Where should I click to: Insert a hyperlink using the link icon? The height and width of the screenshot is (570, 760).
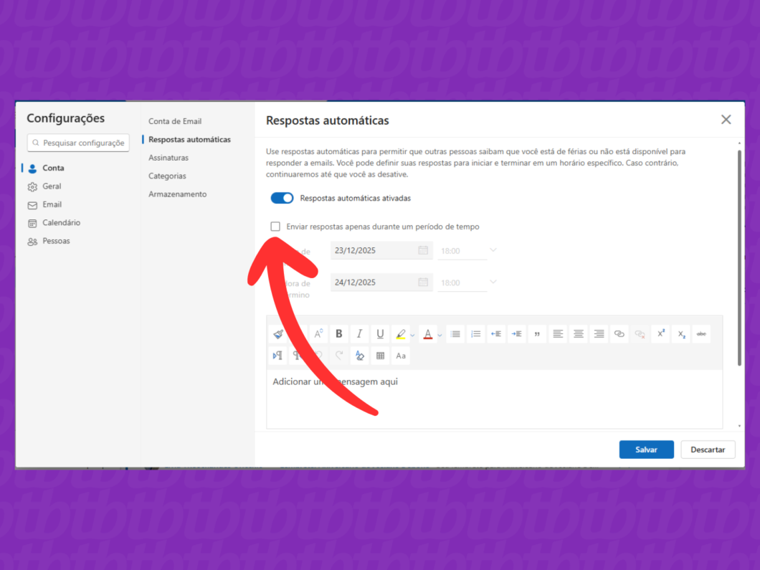click(x=619, y=333)
